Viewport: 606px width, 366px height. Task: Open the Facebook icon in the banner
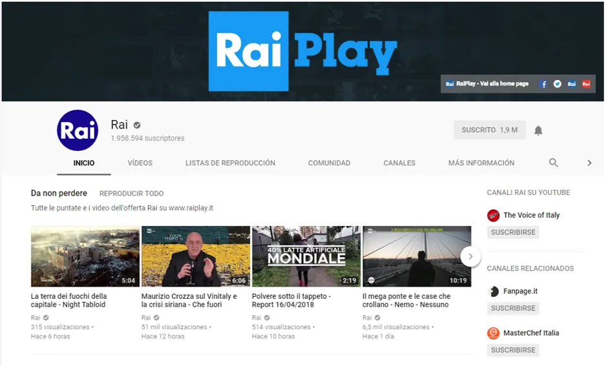coord(543,84)
